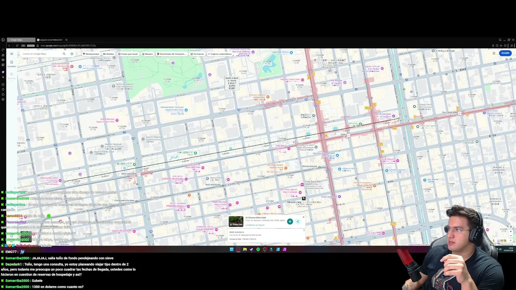The height and width of the screenshot is (290, 516).
Task: Reload the current page
Action: tap(17, 46)
